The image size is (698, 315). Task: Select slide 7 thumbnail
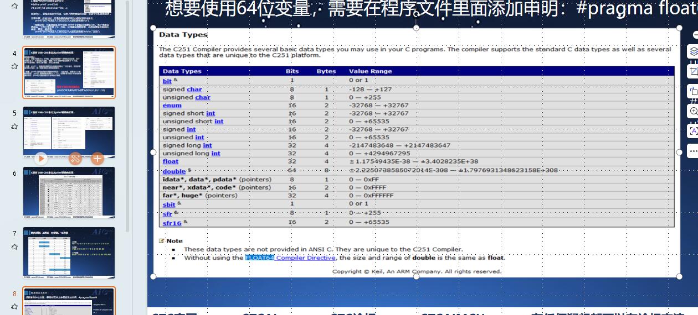[69, 253]
